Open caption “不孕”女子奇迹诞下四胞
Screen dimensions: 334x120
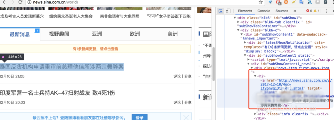click(x=168, y=16)
